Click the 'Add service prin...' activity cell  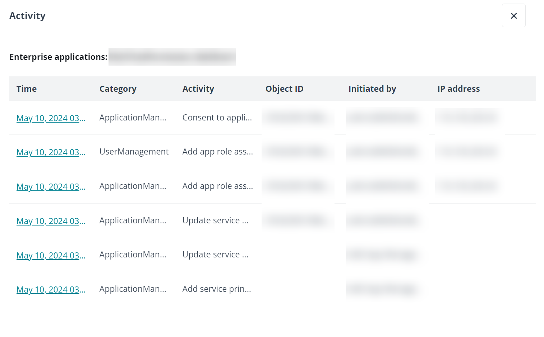point(216,289)
